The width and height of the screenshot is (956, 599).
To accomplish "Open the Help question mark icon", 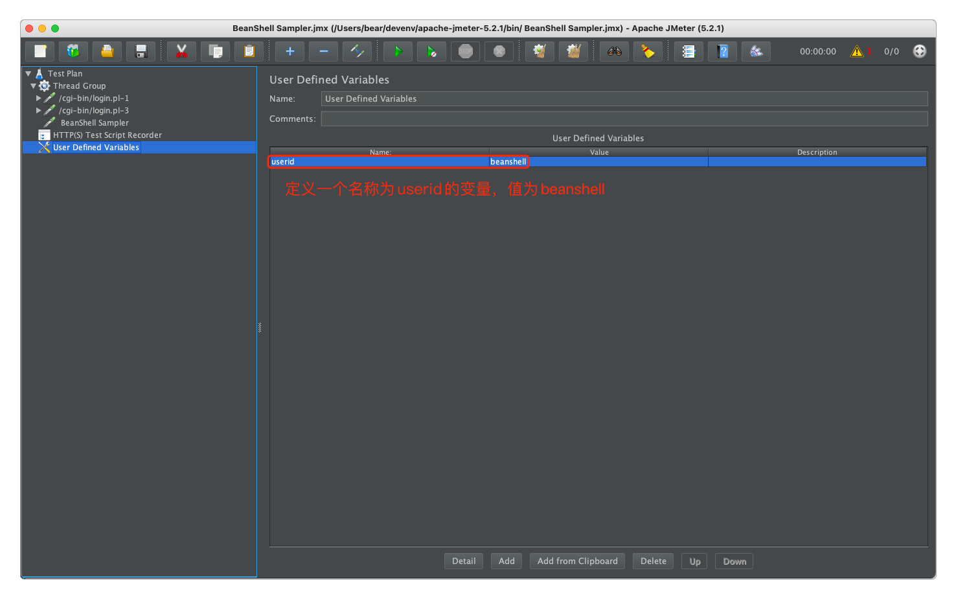I will click(723, 51).
